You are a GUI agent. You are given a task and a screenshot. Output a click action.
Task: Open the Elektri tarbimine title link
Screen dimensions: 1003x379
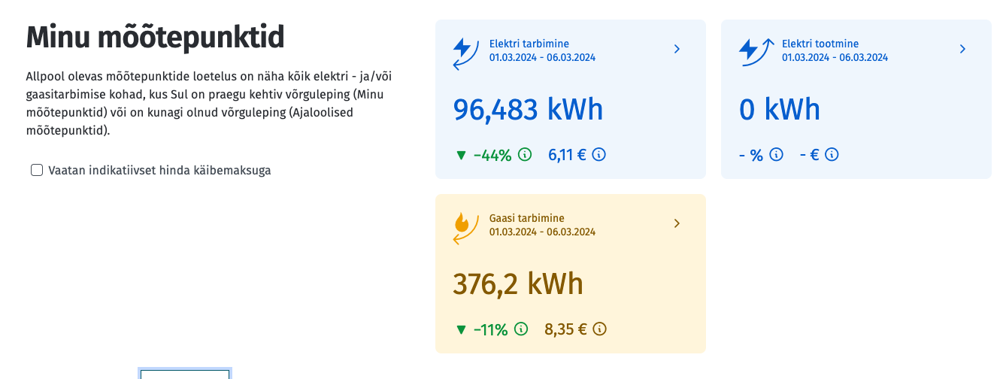pos(529,44)
